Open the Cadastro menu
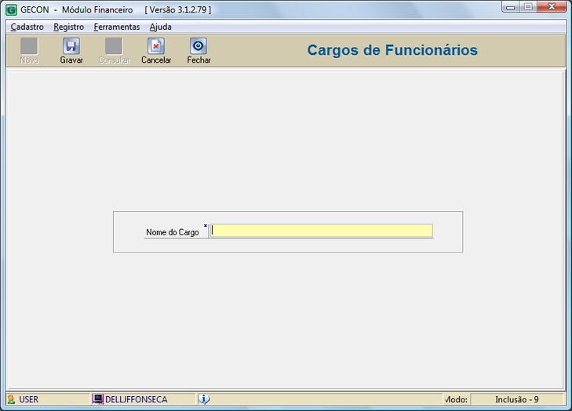The width and height of the screenshot is (572, 411). click(x=27, y=27)
